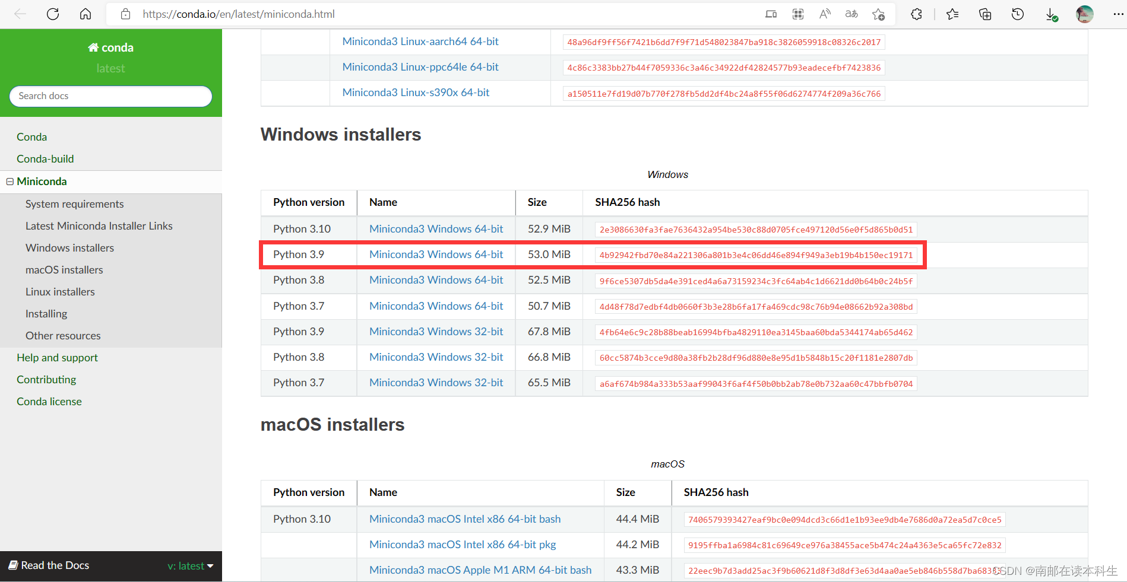Image resolution: width=1127 pixels, height=582 pixels.
Task: Click the hash starting with 9f6ce5307
Action: pos(756,281)
